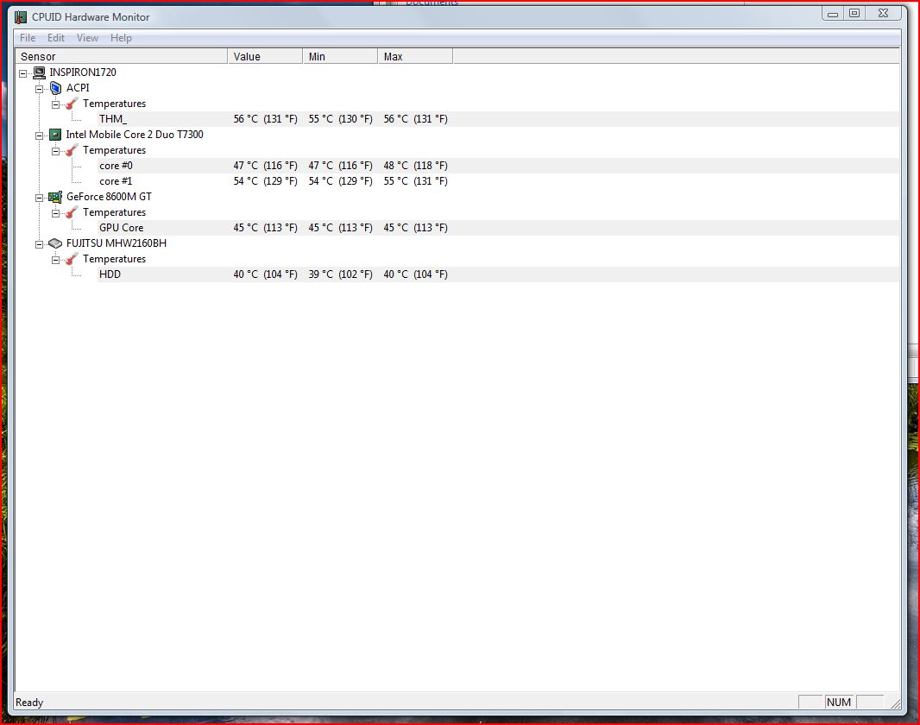Select the core #0 sensor row
This screenshot has height=725, width=920.
(498, 166)
